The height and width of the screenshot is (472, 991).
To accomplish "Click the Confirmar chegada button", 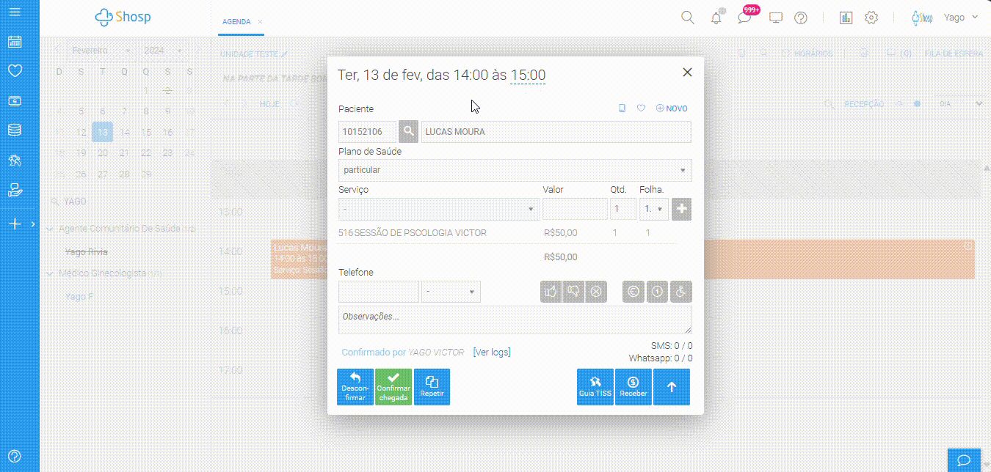I will click(393, 387).
